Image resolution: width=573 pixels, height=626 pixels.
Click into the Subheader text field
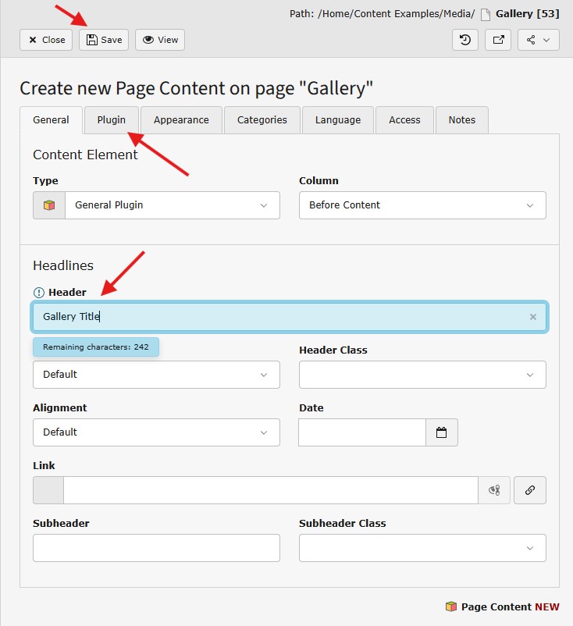156,548
